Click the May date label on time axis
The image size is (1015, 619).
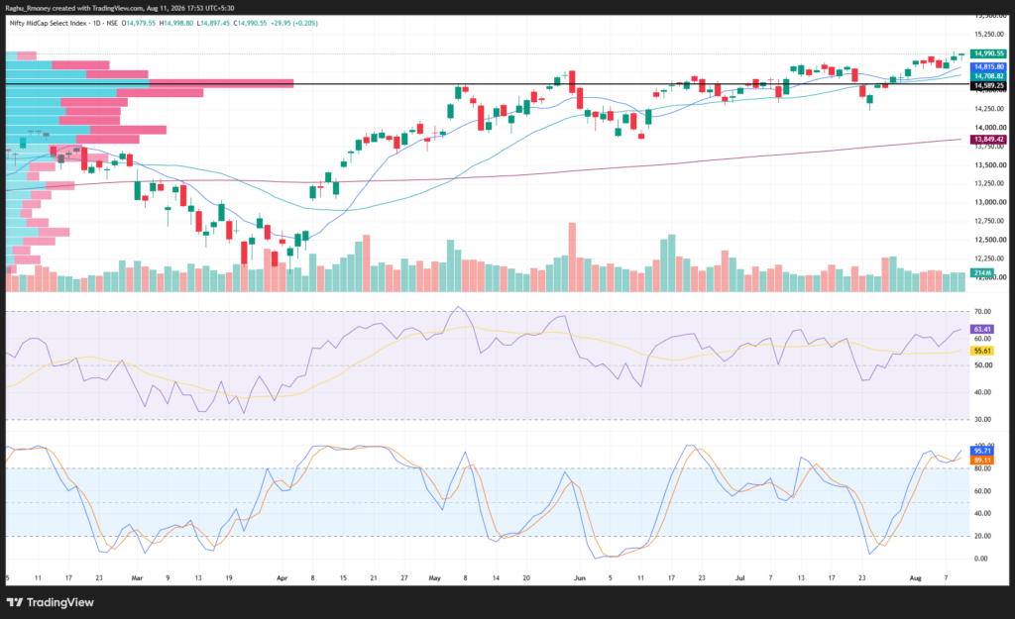tap(434, 578)
